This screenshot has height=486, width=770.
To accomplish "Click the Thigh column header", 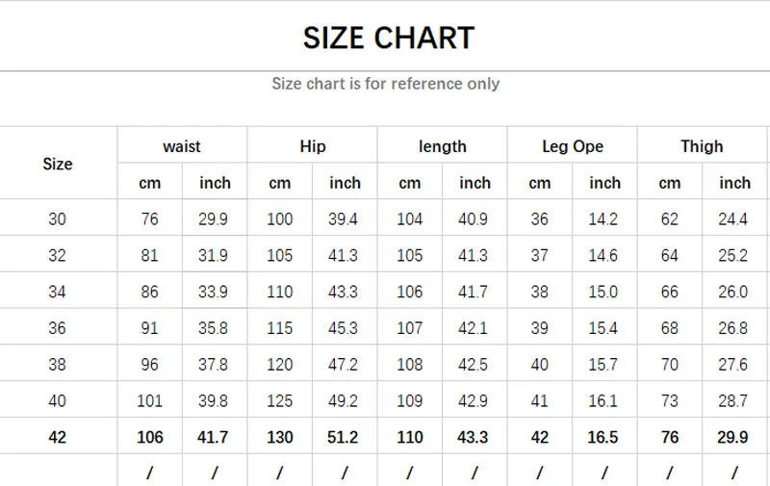I will point(702,146).
